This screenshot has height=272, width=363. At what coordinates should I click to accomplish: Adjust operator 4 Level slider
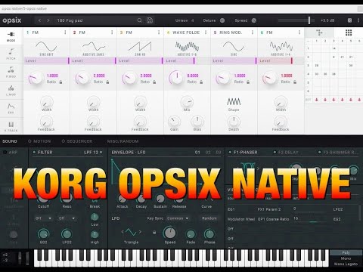tap(188, 60)
